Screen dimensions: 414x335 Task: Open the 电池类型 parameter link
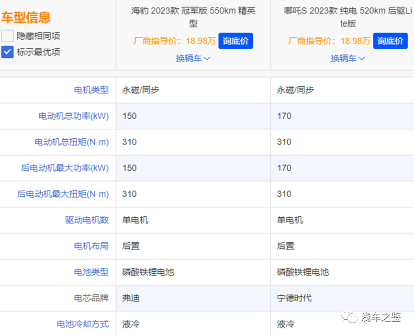point(91,272)
